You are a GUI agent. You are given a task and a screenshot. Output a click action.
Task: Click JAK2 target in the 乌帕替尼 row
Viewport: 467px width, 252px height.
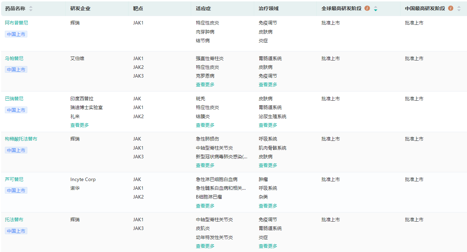tap(138, 67)
